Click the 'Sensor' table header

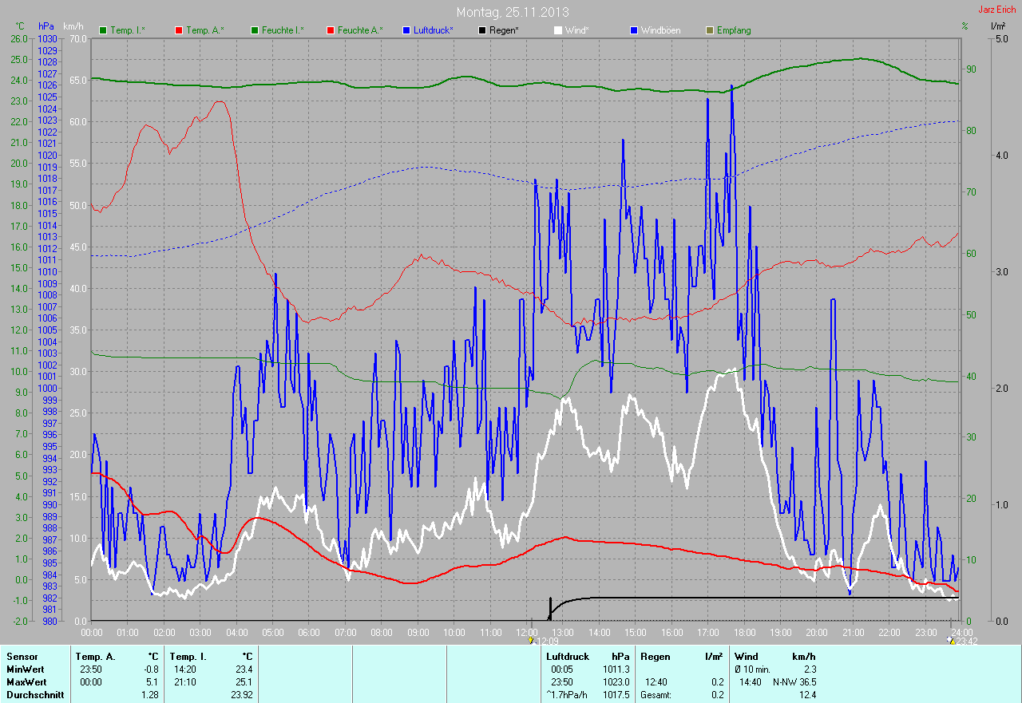pyautogui.click(x=22, y=657)
